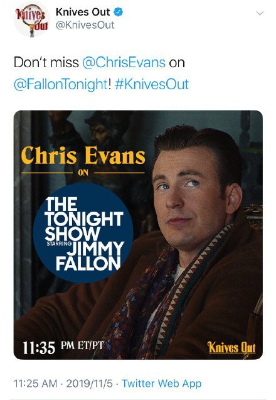Screen dimensions: 276x400
Task: Select the Tonight Show blue circle logo
Action: tap(83, 232)
